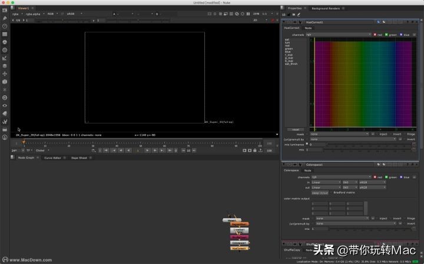
Task: Open the Time nodes clock icon
Action: tap(5, 26)
